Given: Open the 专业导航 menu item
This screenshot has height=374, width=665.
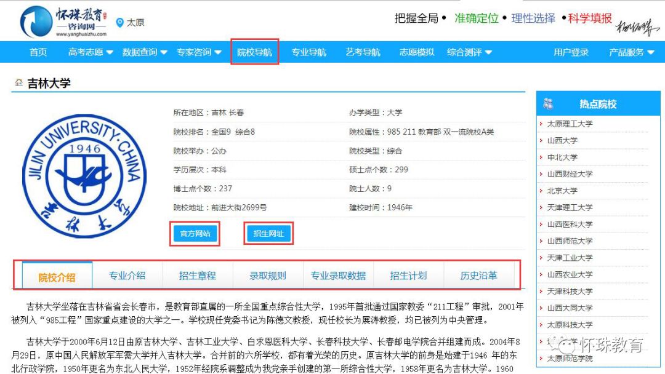Looking at the screenshot, I should [x=308, y=52].
